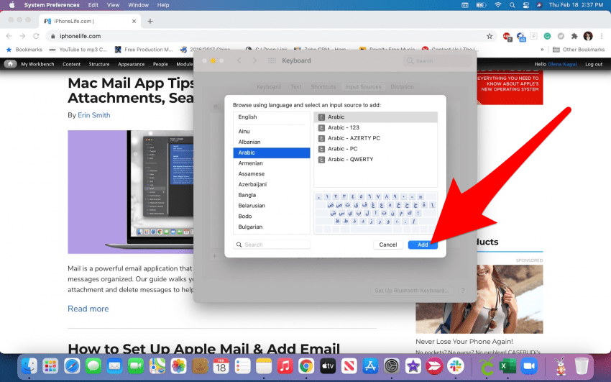Open a new Chrome tab

(x=150, y=21)
